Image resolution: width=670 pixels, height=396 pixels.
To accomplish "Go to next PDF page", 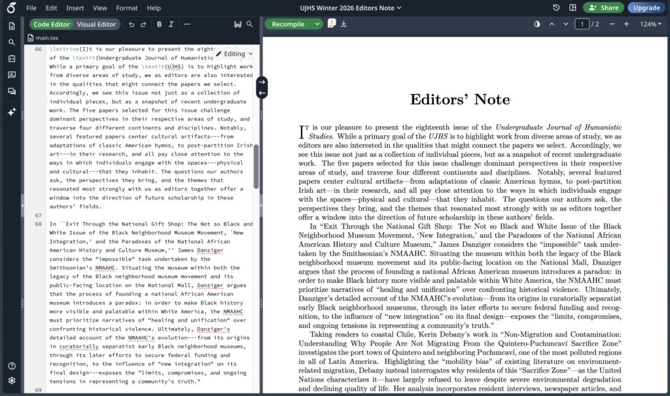I will [566, 24].
